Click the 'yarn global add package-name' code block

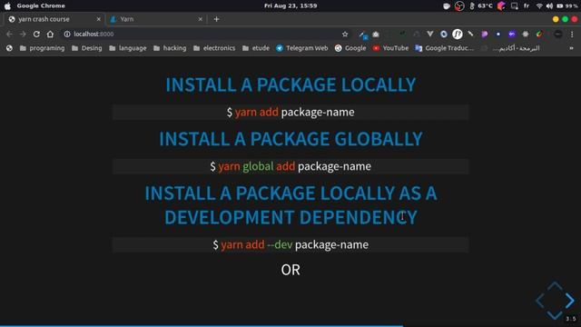[290, 166]
